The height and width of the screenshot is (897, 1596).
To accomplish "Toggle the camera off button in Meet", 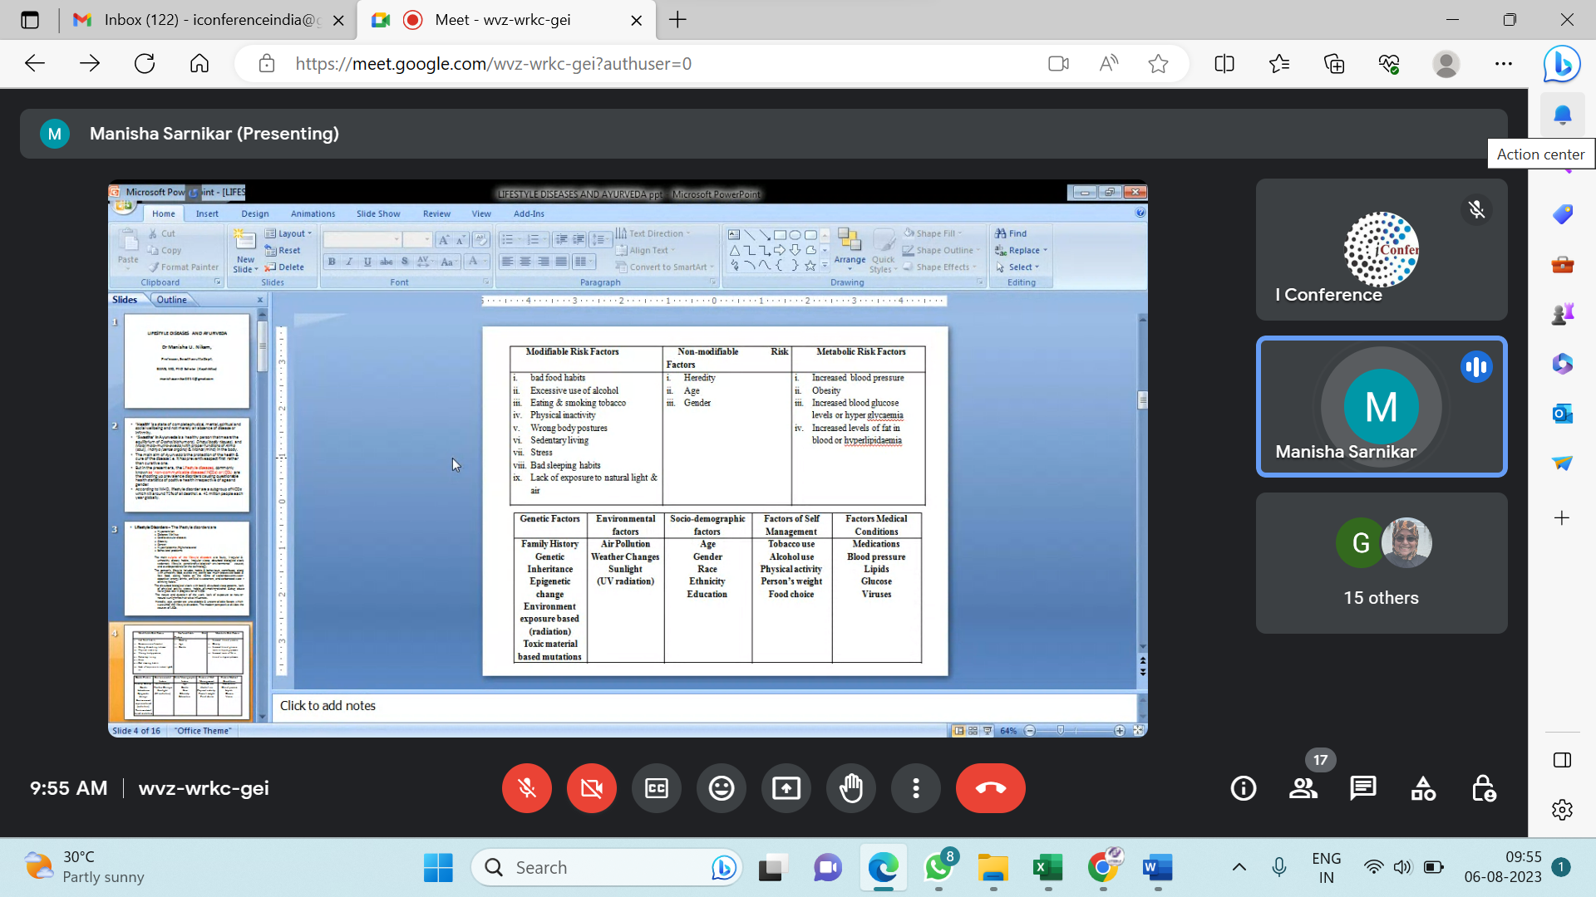I will click(591, 788).
